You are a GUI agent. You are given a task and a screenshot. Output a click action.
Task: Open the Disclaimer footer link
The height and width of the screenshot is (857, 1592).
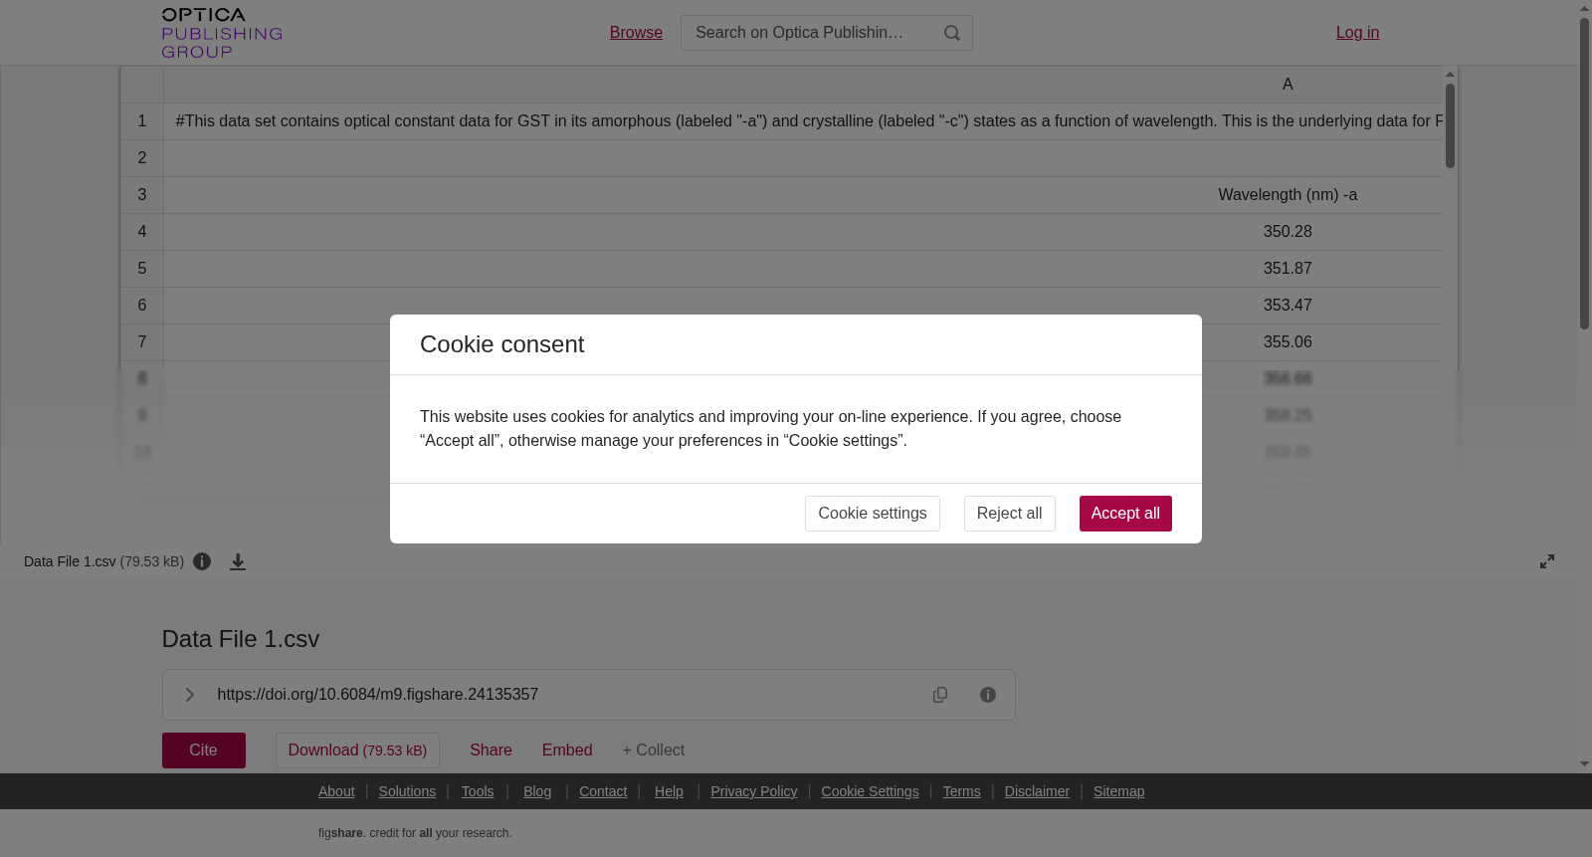tap(1037, 791)
